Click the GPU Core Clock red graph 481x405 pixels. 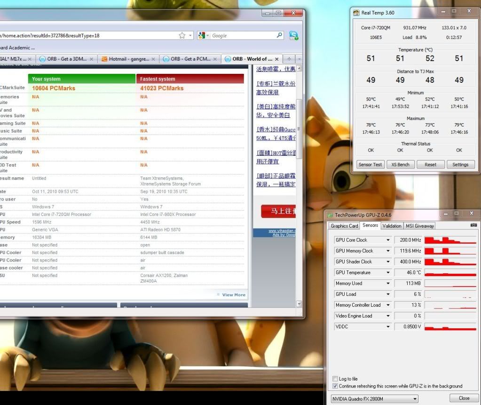[450, 240]
